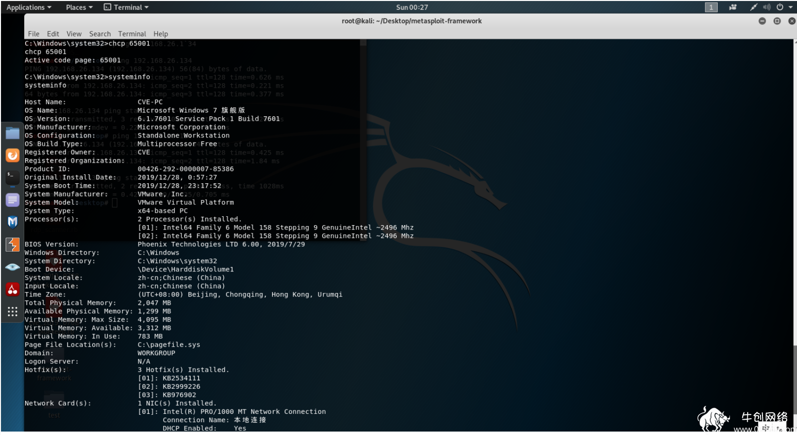The width and height of the screenshot is (797, 435).
Task: Open the volume speaker icon
Action: point(766,7)
